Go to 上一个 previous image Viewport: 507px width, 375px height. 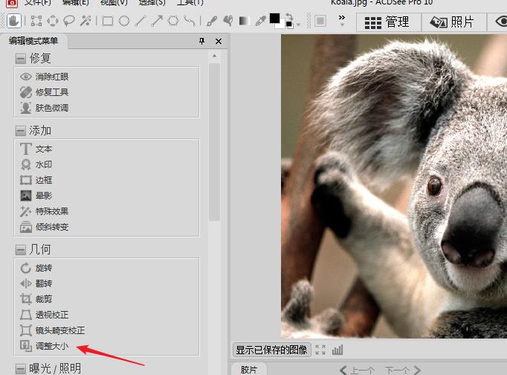tap(358, 370)
